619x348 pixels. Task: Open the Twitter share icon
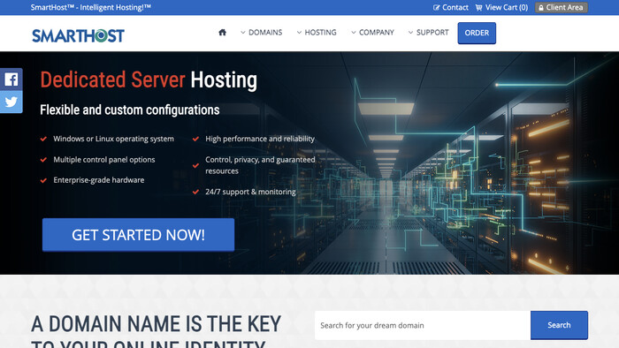[x=11, y=102]
